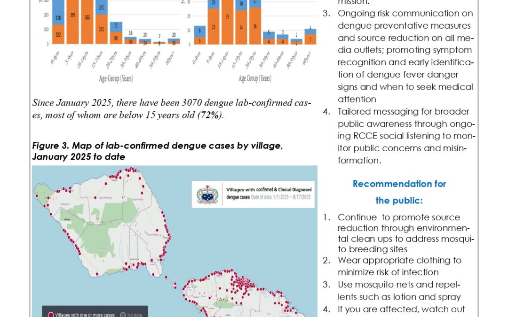Click the map title 'Villages with confirmed & Clinical Diagnosed'
508x317 pixels.
269,189
